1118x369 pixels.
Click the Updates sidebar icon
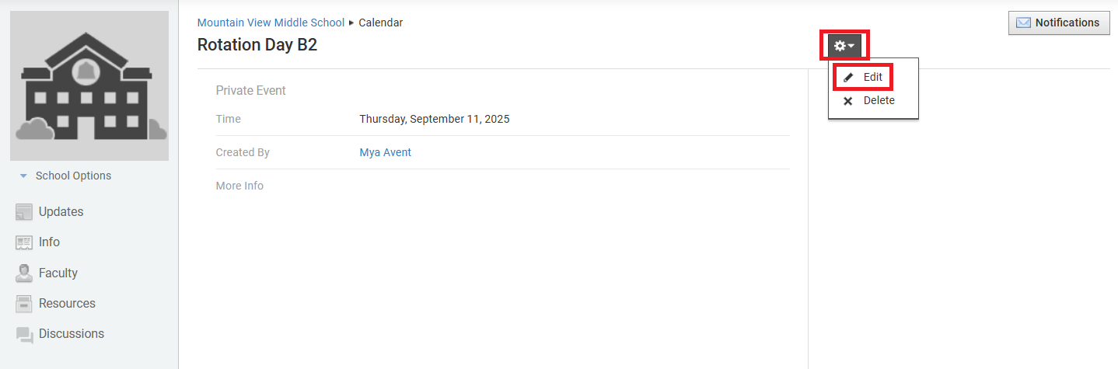24,212
